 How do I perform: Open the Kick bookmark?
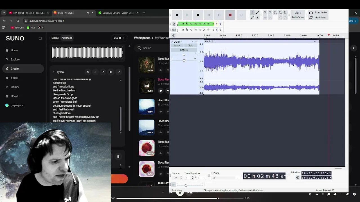(31, 27)
